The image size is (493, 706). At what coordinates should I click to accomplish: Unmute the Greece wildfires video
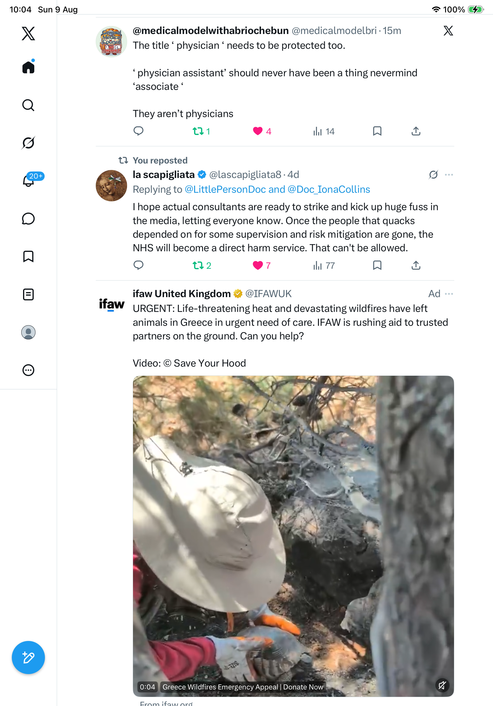(442, 685)
